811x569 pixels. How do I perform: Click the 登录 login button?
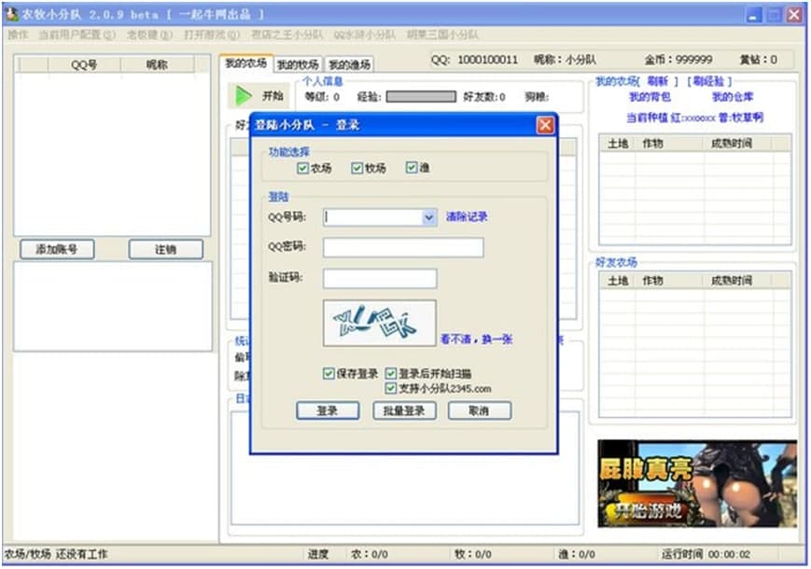329,410
